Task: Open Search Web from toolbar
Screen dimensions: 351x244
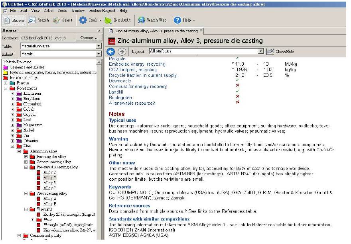Action: 152,20
